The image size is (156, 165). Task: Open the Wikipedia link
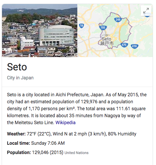[x=65, y=123]
